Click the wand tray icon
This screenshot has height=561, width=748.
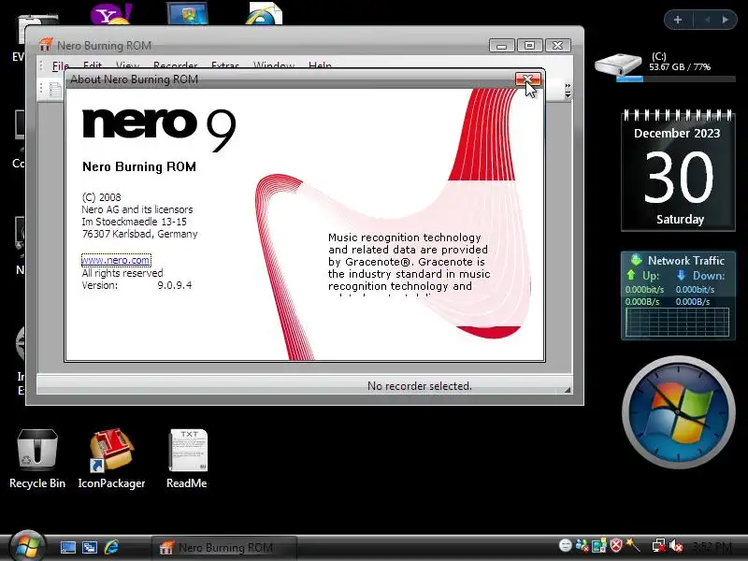[x=633, y=545]
